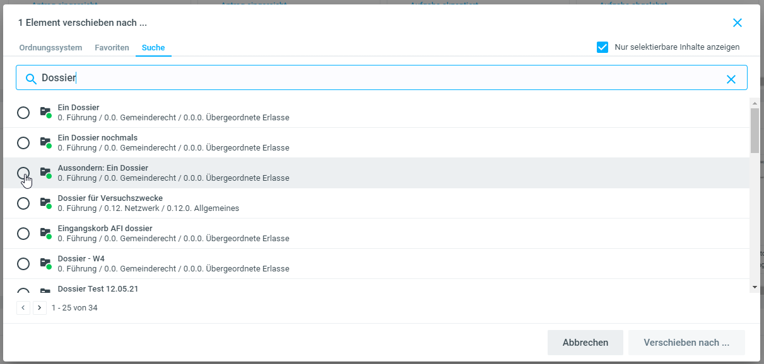
Task: Click into the Dossier search field
Action: (x=379, y=78)
